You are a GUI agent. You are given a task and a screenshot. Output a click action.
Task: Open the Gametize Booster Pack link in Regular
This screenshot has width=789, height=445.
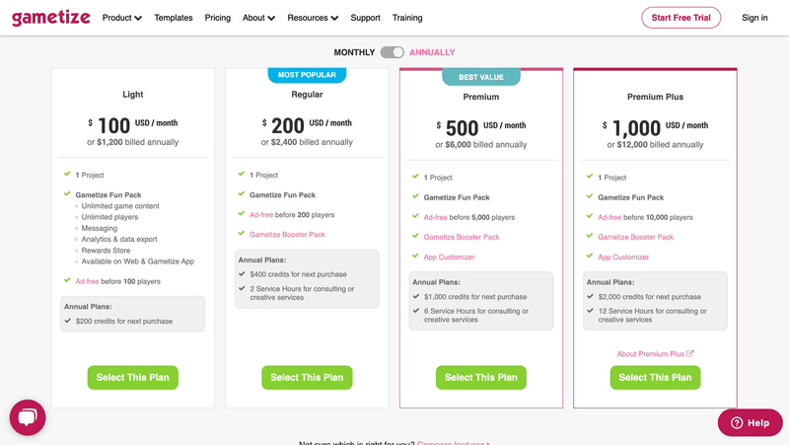tap(287, 235)
